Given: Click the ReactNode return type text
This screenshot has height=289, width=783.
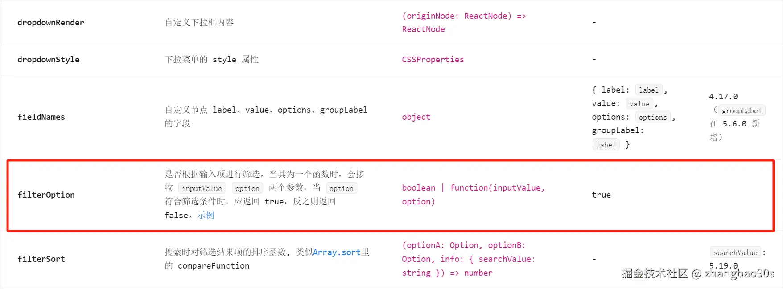Looking at the screenshot, I should [423, 29].
